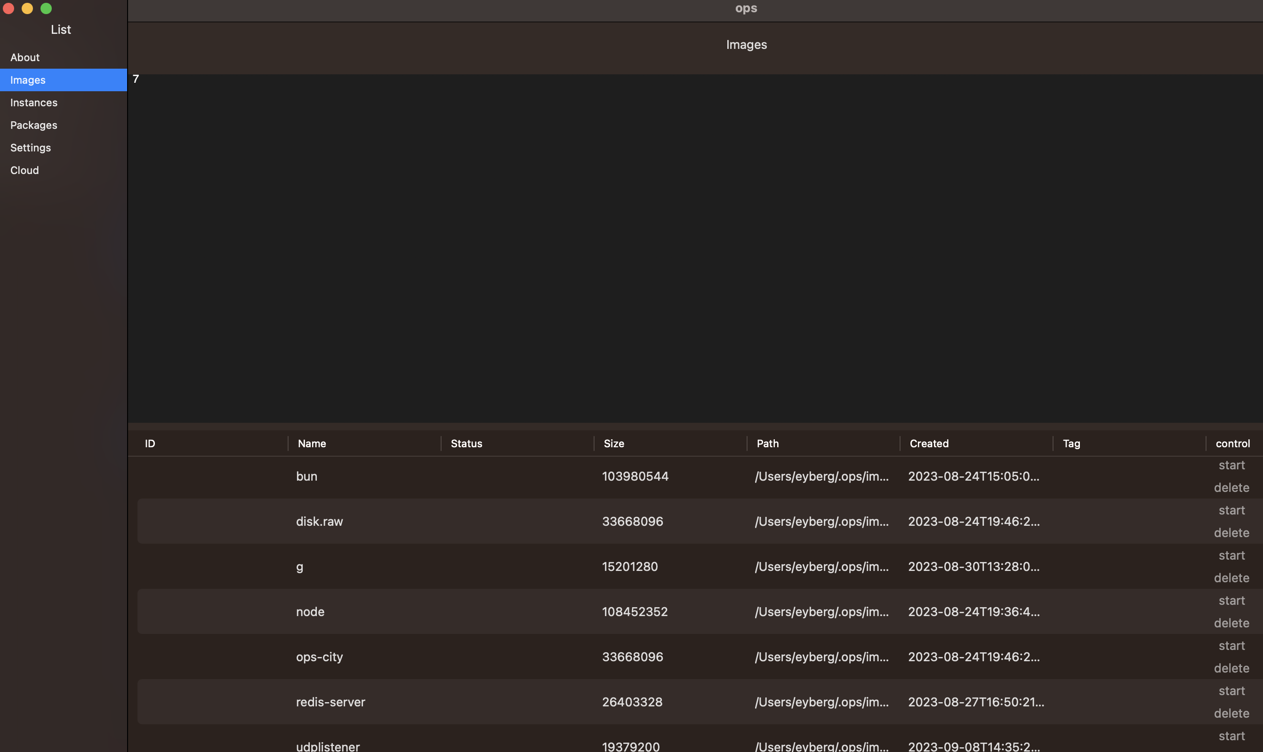This screenshot has height=752, width=1263.
Task: Click created date 2023-08-24T19:36:4...
Action: point(973,612)
